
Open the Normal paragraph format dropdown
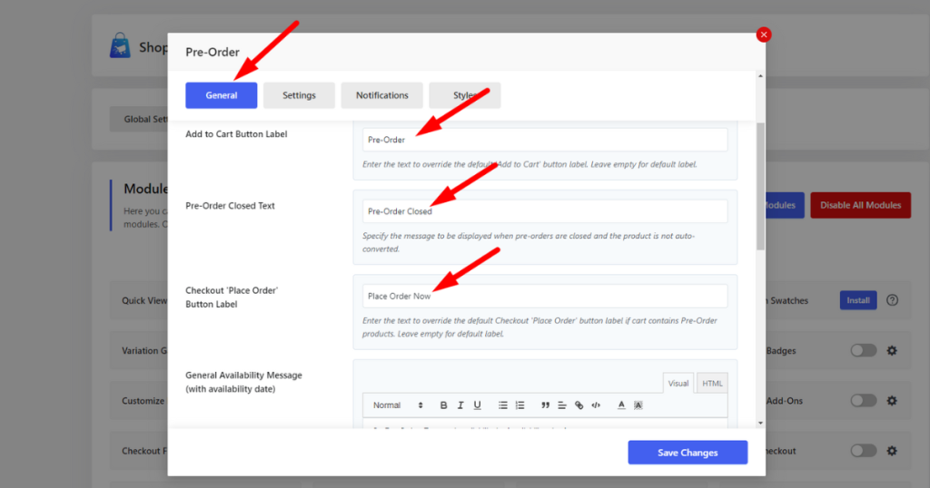(x=398, y=405)
